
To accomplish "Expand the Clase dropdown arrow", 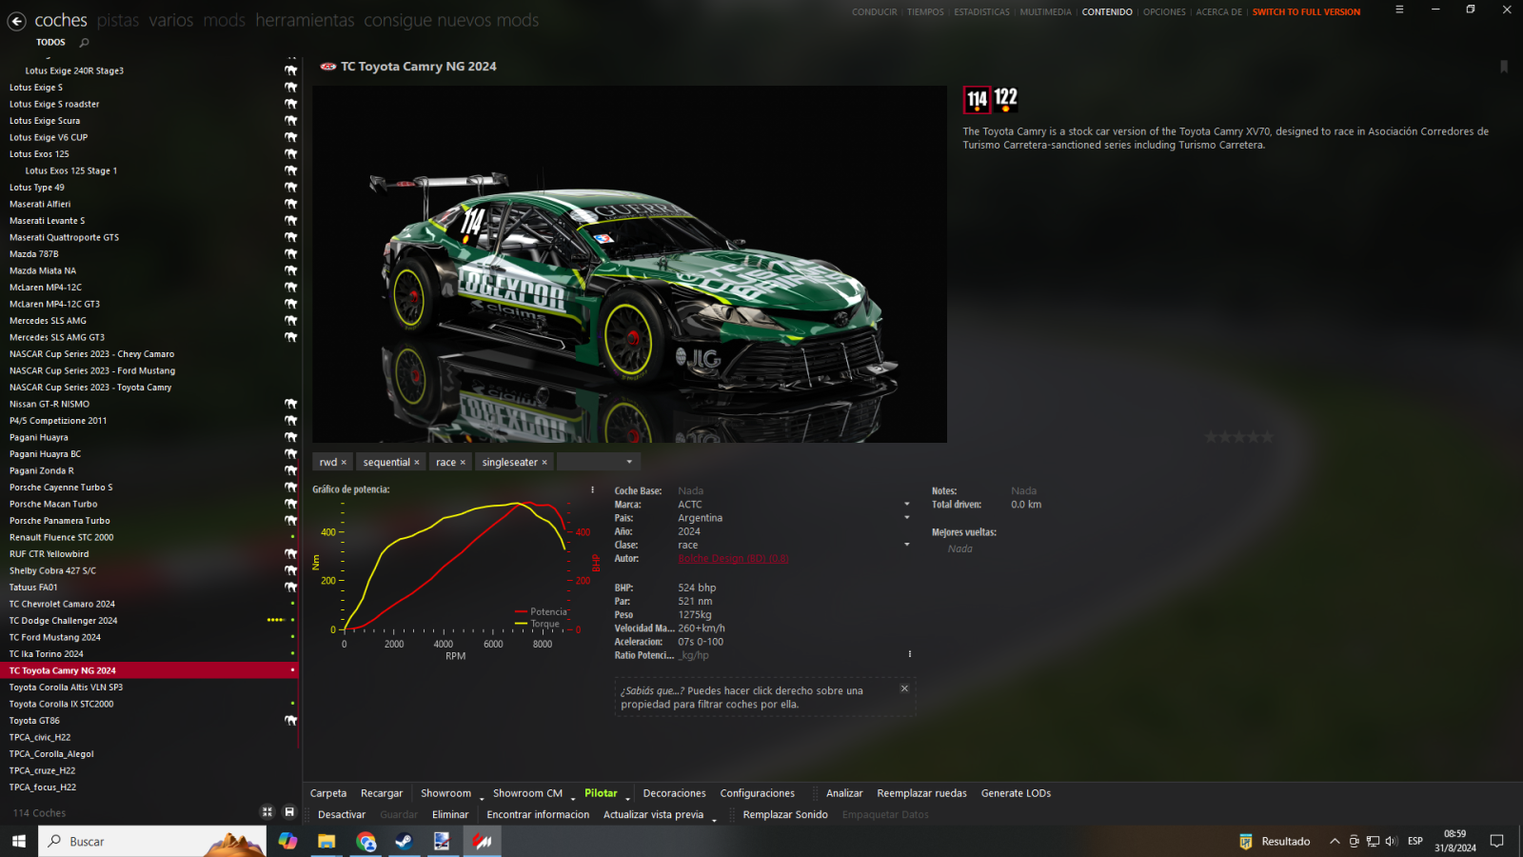I will (x=906, y=545).
